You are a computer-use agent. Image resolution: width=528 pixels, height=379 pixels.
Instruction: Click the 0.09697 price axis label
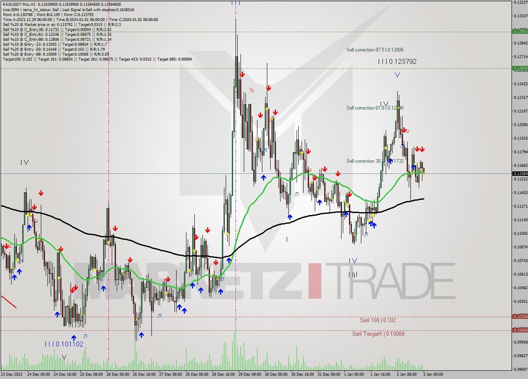coord(521,369)
